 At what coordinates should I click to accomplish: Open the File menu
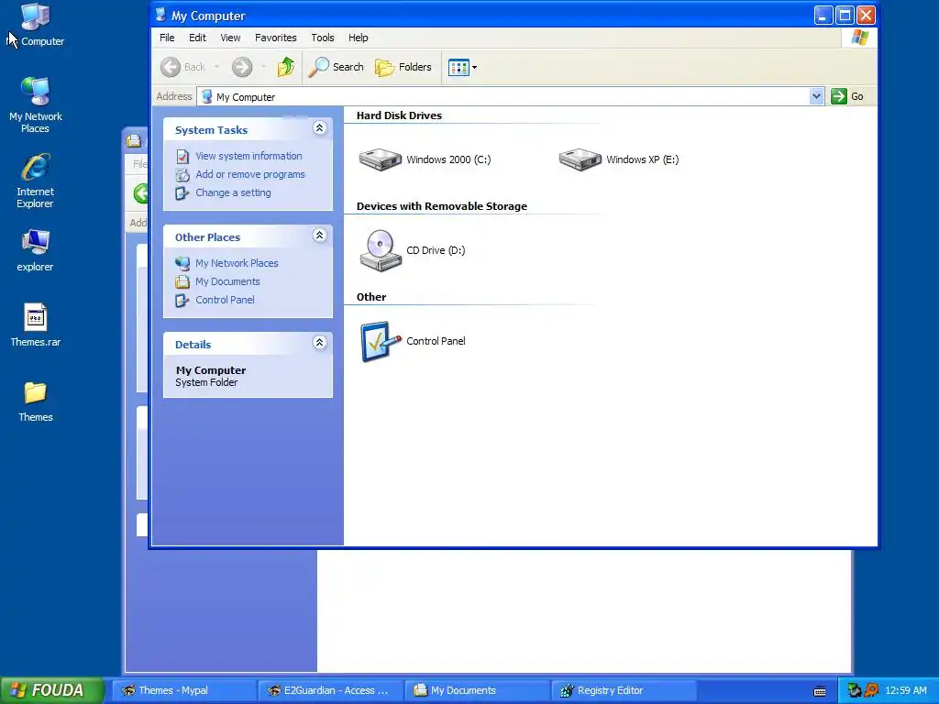[167, 38]
